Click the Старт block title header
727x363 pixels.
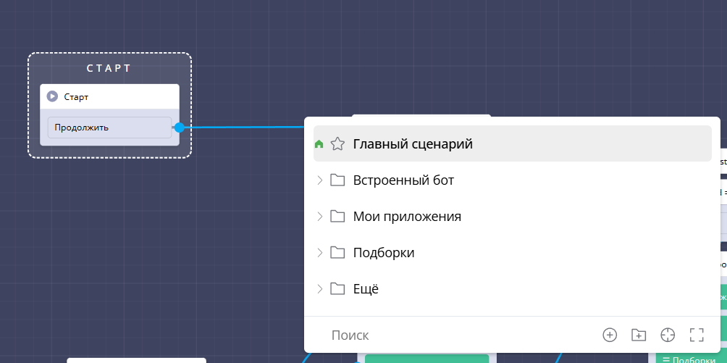click(109, 96)
